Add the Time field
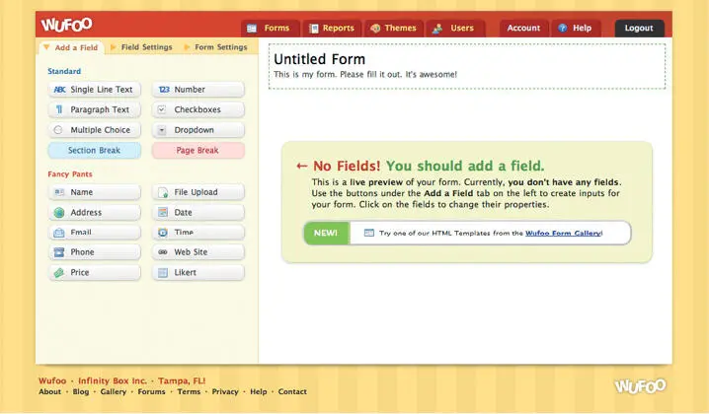 [198, 232]
